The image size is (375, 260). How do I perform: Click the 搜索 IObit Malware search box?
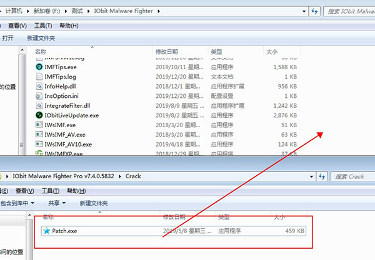[x=349, y=11]
